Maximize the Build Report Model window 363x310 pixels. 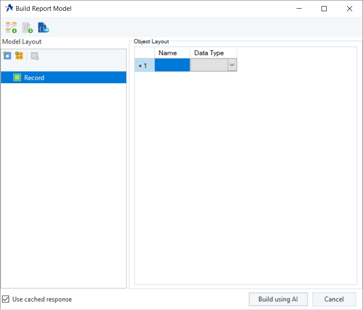pyautogui.click(x=324, y=9)
